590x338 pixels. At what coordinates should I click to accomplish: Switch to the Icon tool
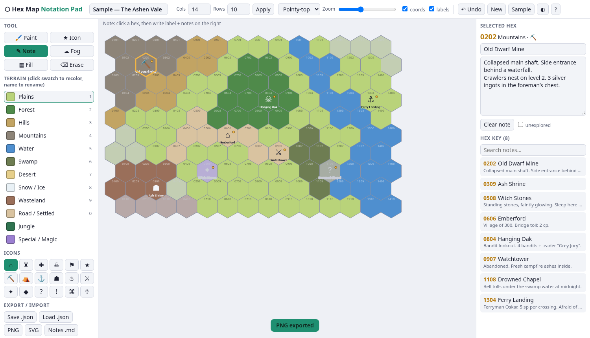72,38
